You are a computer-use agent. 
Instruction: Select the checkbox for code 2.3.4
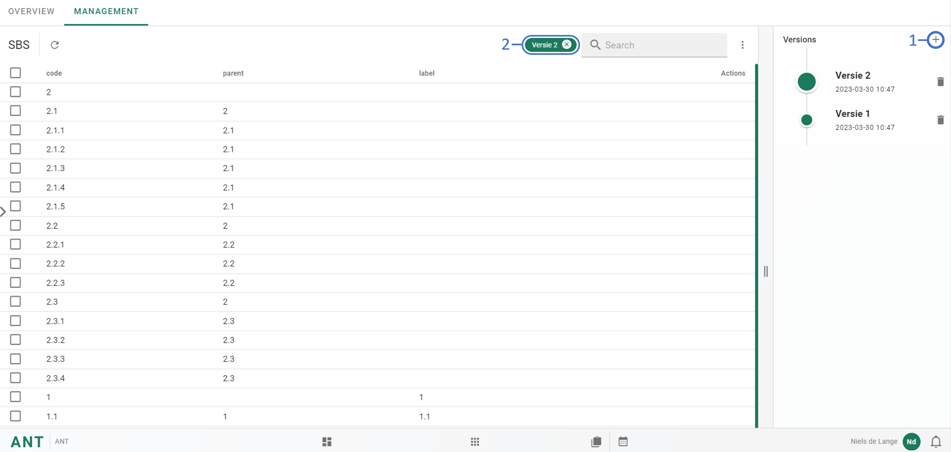point(16,378)
